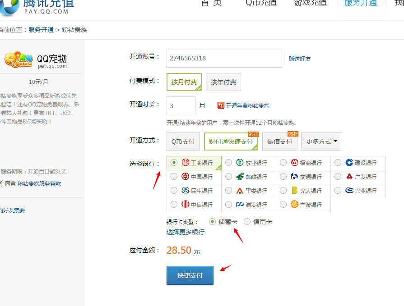Viewport: 404px width, 306px height.
Task: Click the 招商银行 logo icon
Action: (294, 163)
